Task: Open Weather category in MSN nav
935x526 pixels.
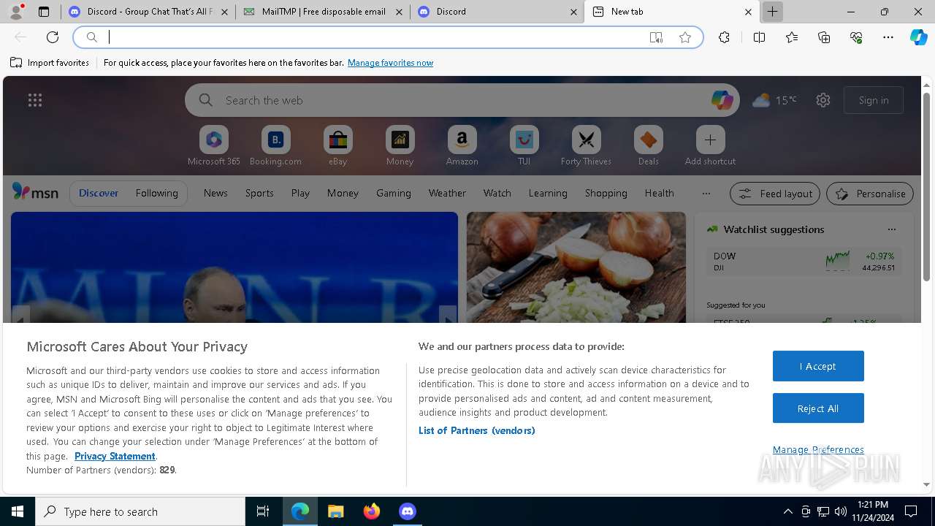Action: [447, 193]
